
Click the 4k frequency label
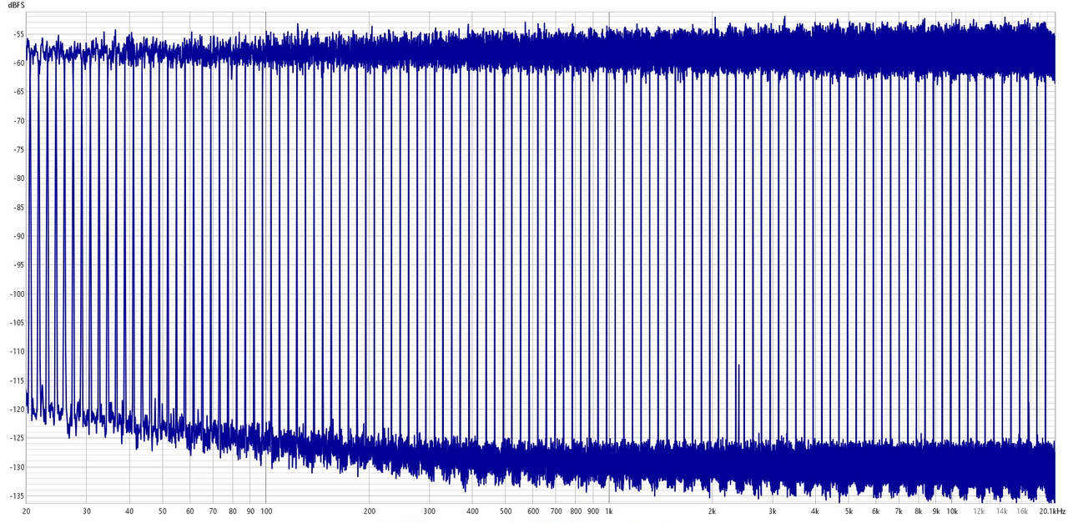pos(815,510)
